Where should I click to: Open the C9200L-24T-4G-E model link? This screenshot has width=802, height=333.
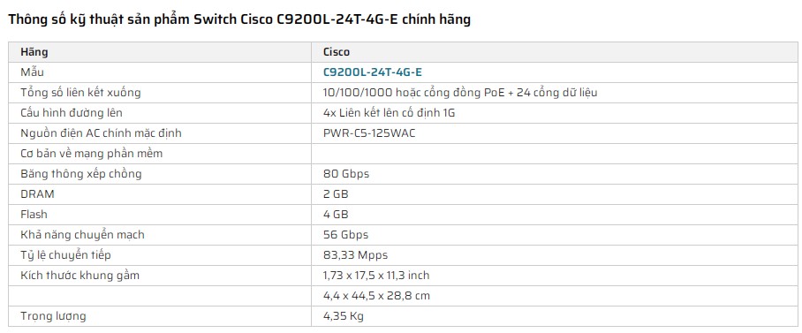(373, 72)
